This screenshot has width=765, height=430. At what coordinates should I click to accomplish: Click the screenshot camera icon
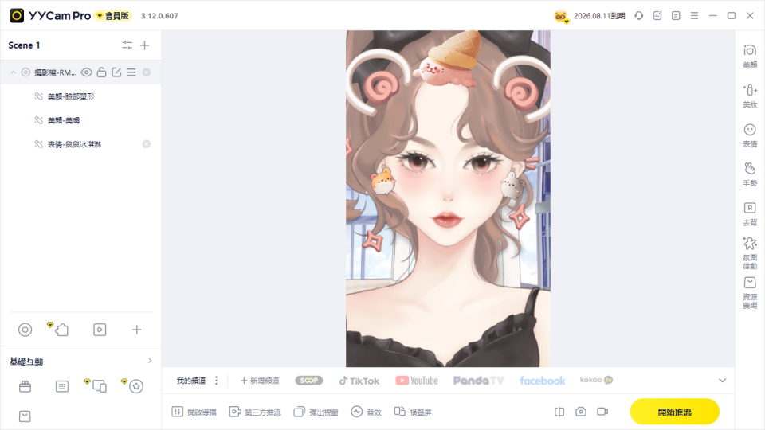581,412
